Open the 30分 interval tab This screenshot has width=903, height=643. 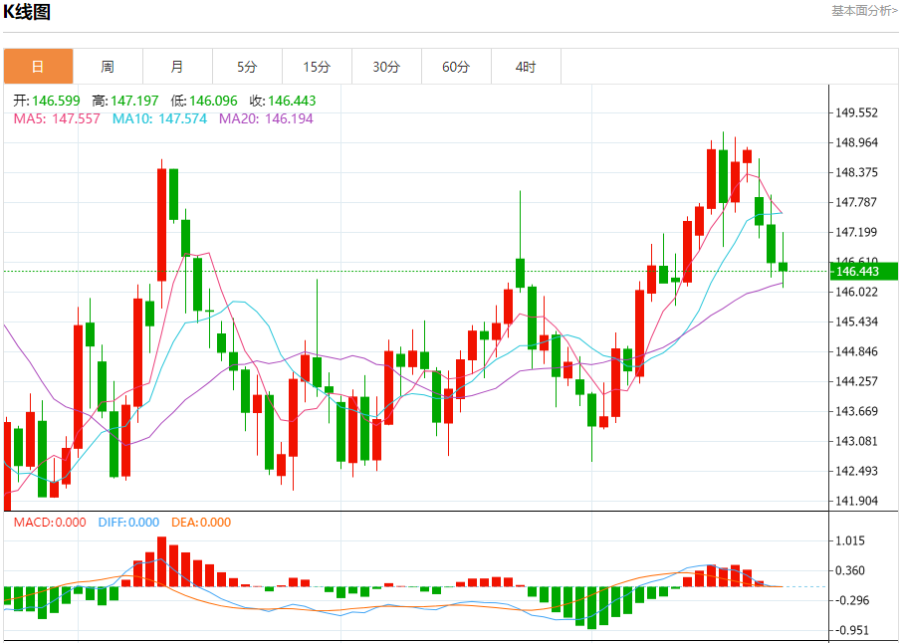386,67
